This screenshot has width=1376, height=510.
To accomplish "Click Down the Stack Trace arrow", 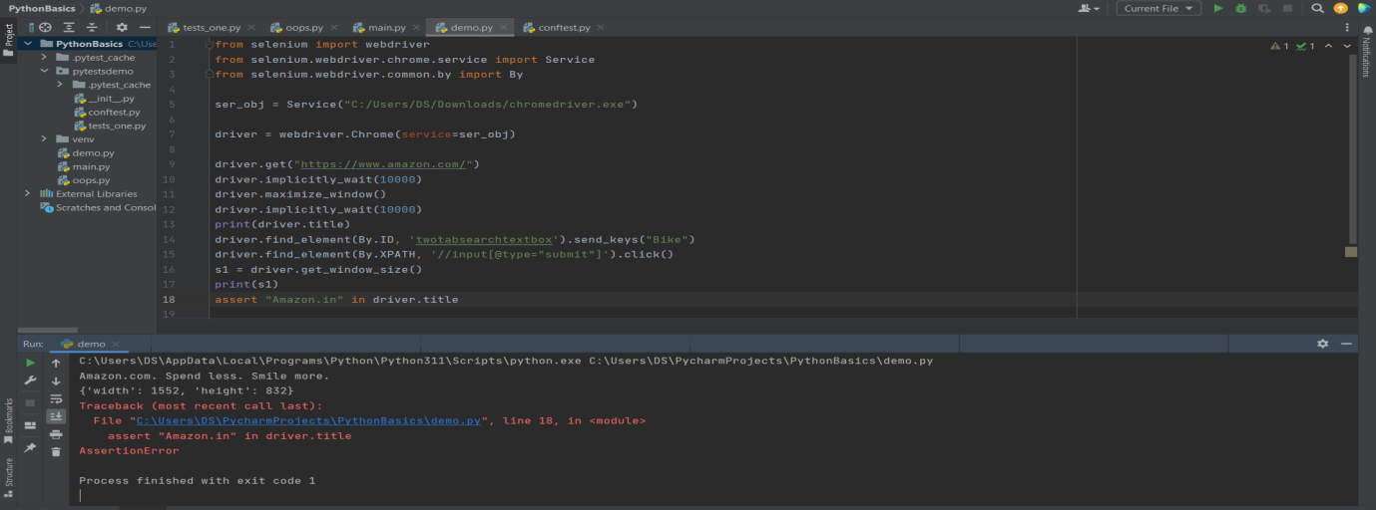I will (56, 381).
